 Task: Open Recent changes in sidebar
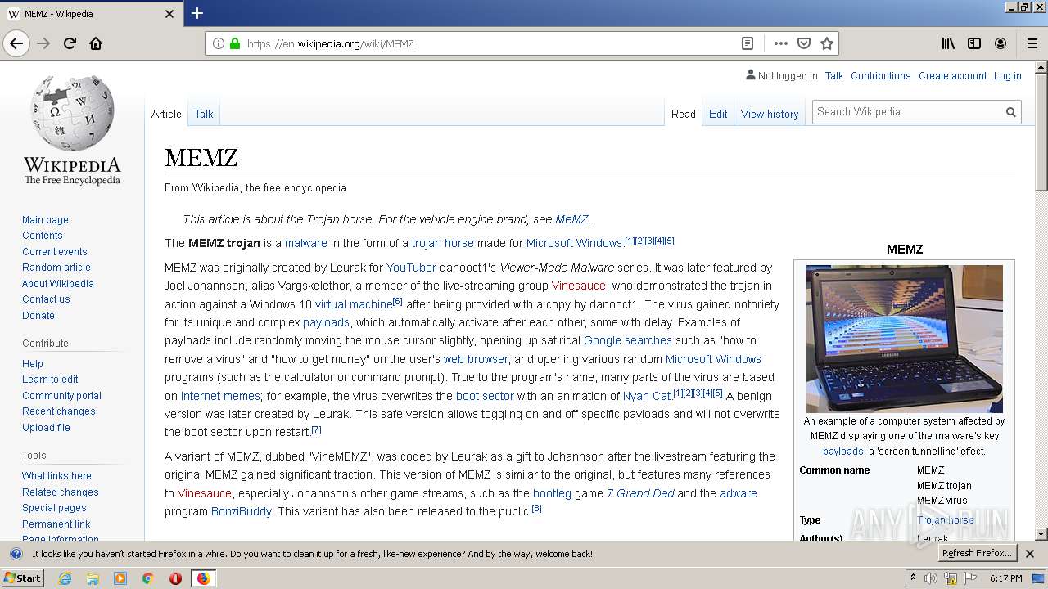pos(59,411)
